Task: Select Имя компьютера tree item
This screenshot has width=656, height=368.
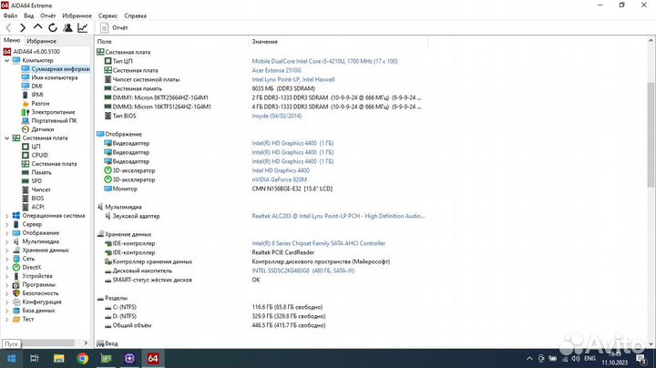Action: 55,77
